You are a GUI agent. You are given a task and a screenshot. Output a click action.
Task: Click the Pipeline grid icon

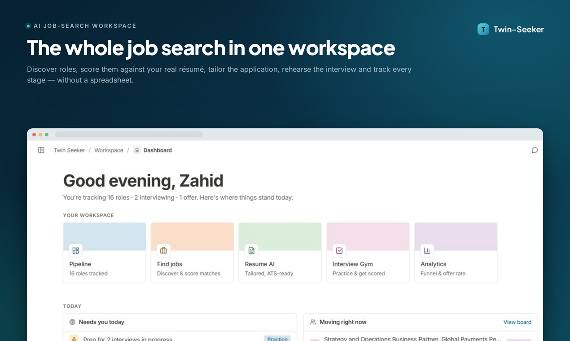click(75, 250)
